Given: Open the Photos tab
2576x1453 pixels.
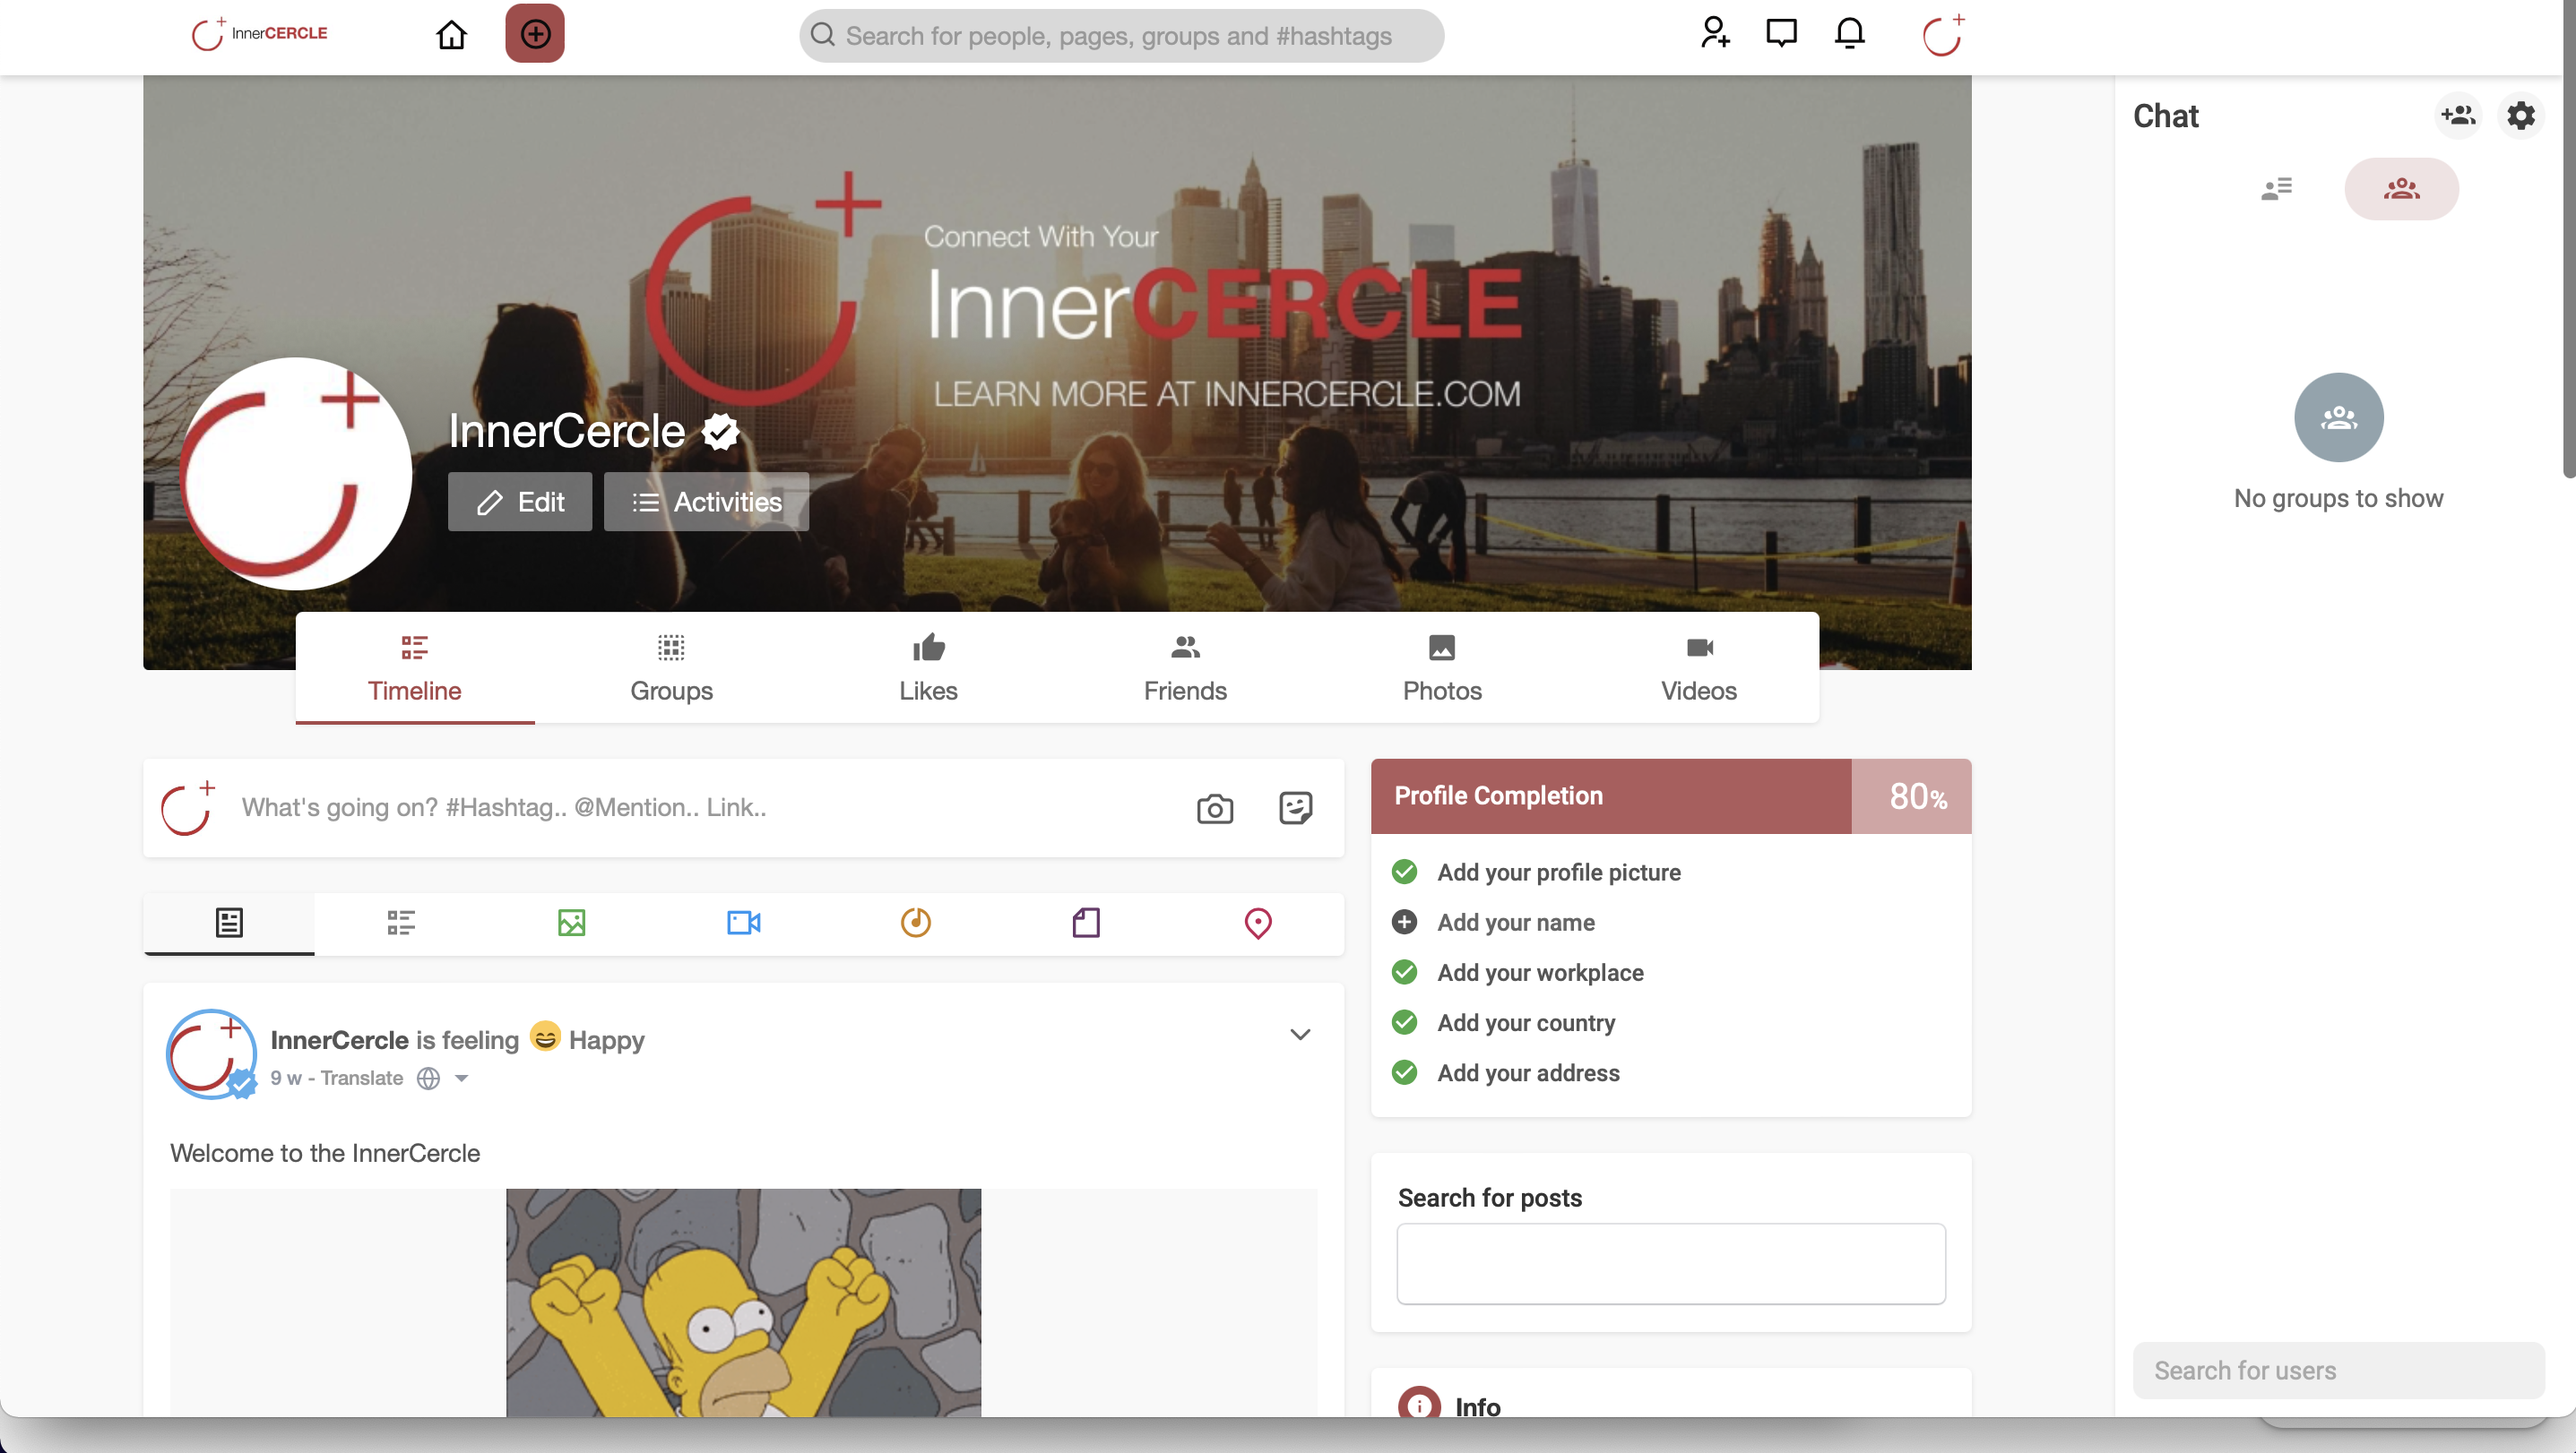Looking at the screenshot, I should (x=1441, y=667).
